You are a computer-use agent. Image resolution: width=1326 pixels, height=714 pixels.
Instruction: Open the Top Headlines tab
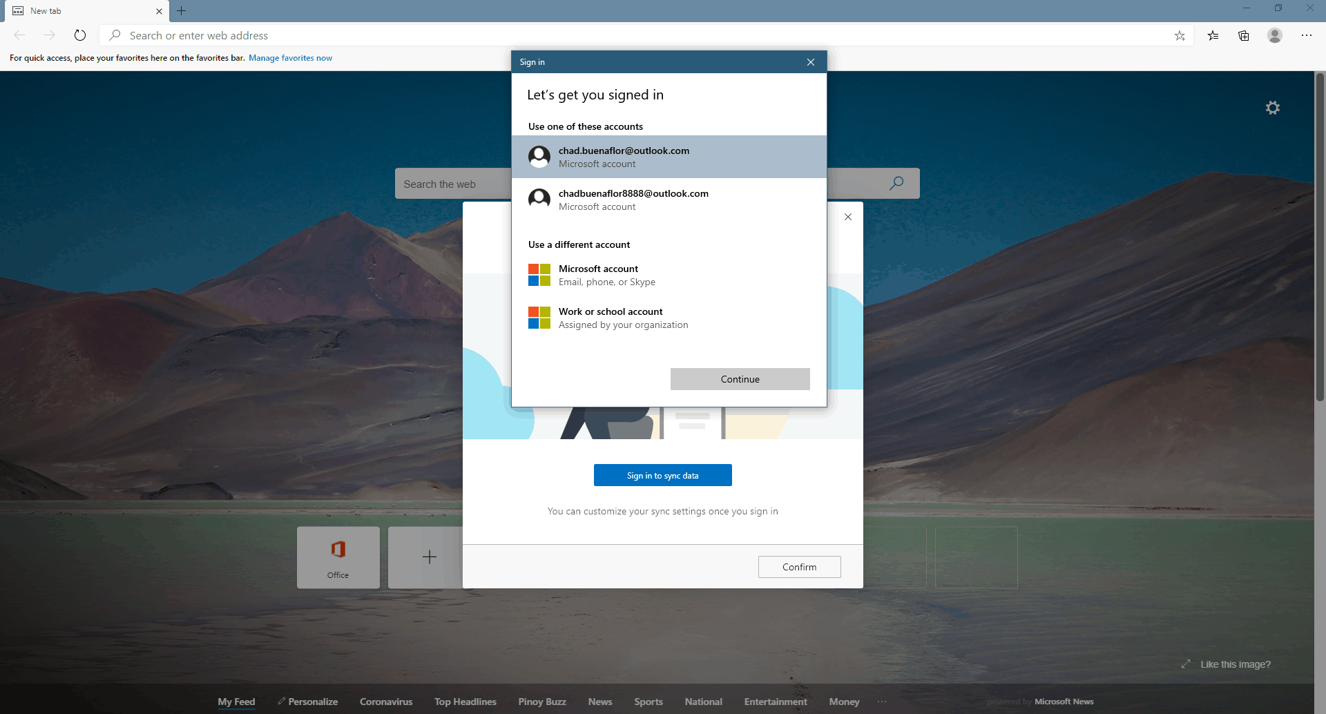tap(465, 702)
